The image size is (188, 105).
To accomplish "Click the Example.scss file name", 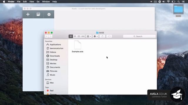I will coord(78,52).
